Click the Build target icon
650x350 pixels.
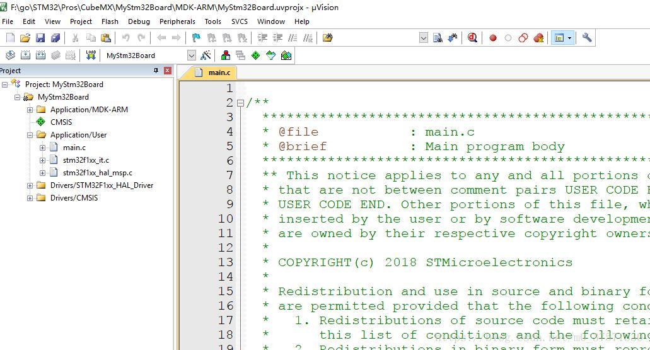point(25,55)
